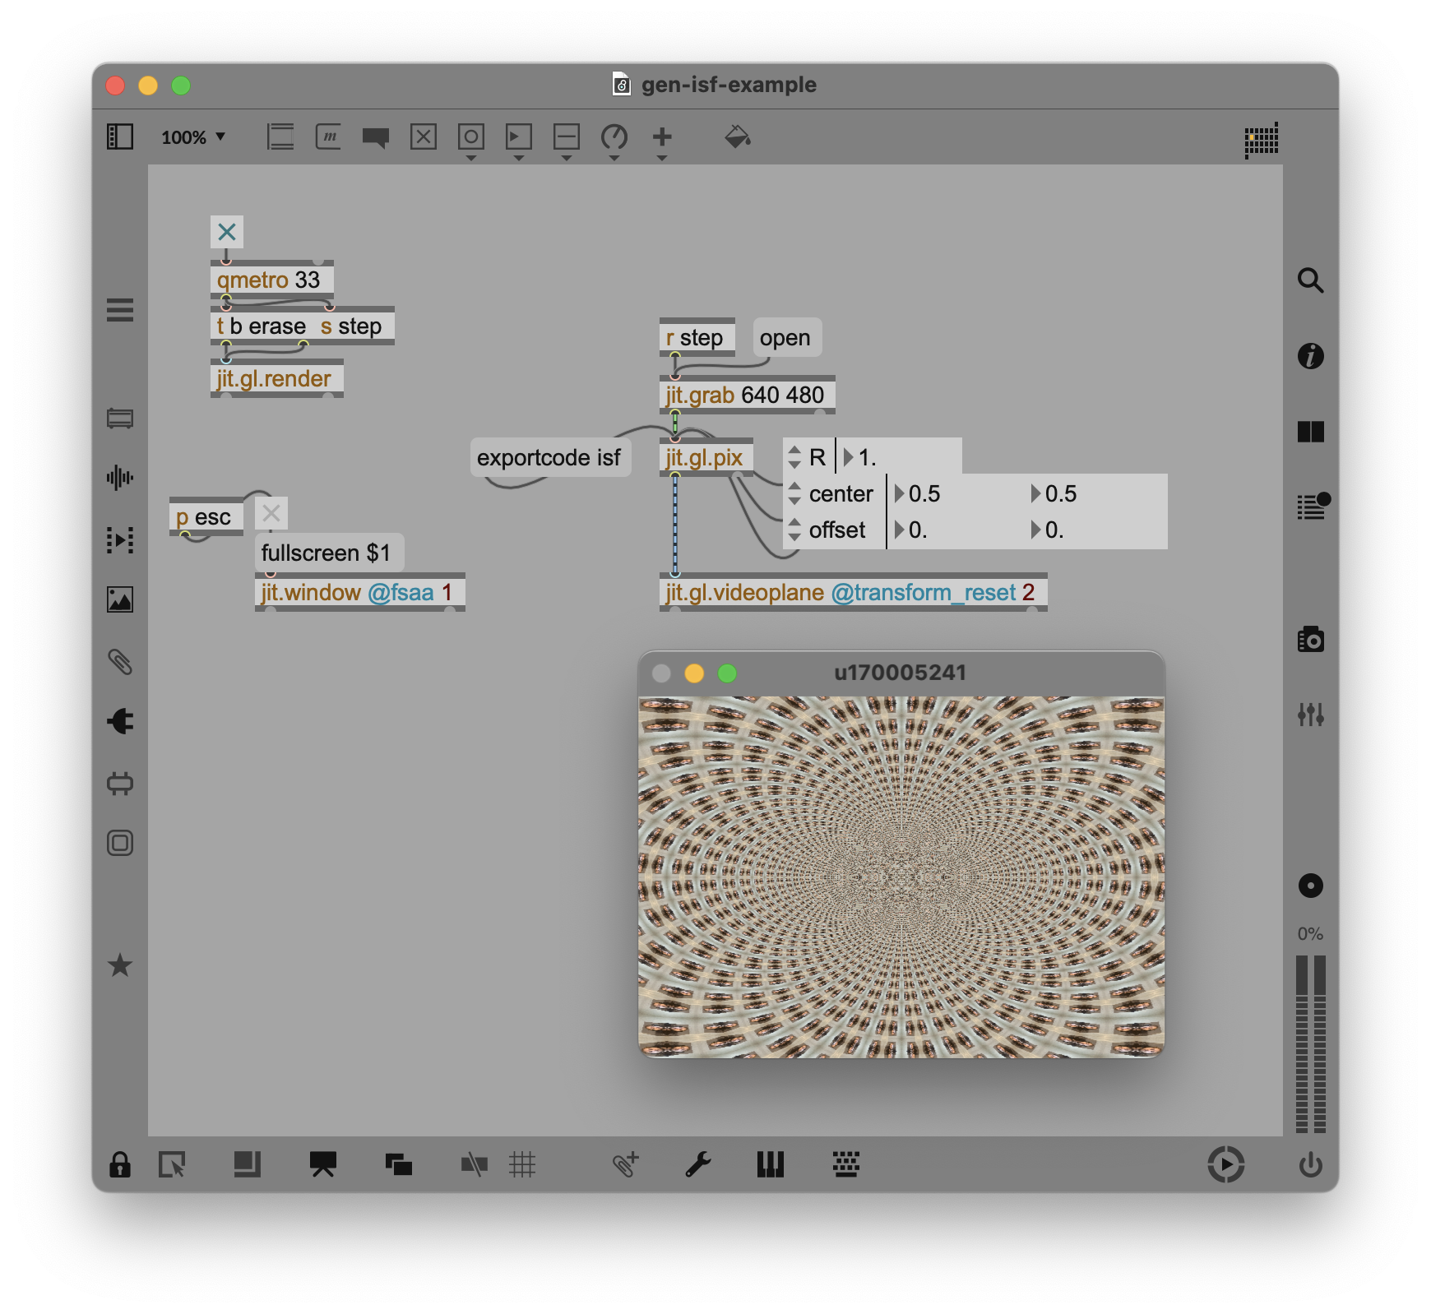The height and width of the screenshot is (1314, 1431).
Task: Open the 100% zoom dropdown
Action: click(193, 137)
